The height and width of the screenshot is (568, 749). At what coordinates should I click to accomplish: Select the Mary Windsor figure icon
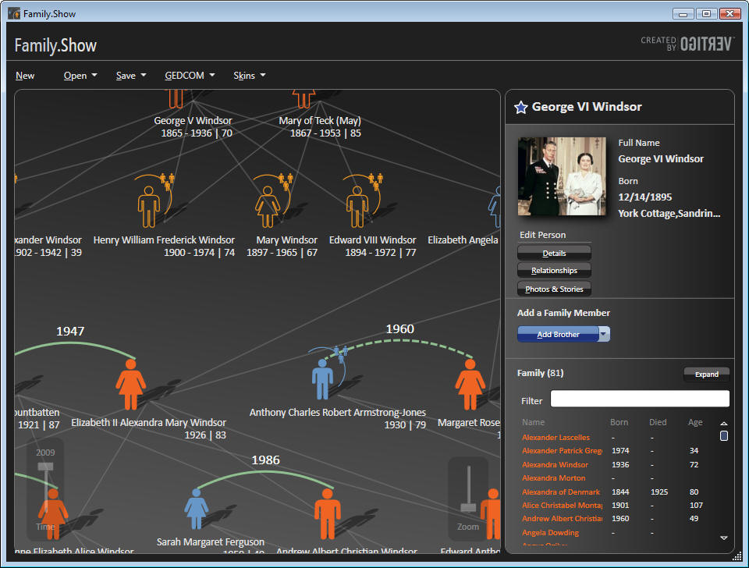point(268,207)
